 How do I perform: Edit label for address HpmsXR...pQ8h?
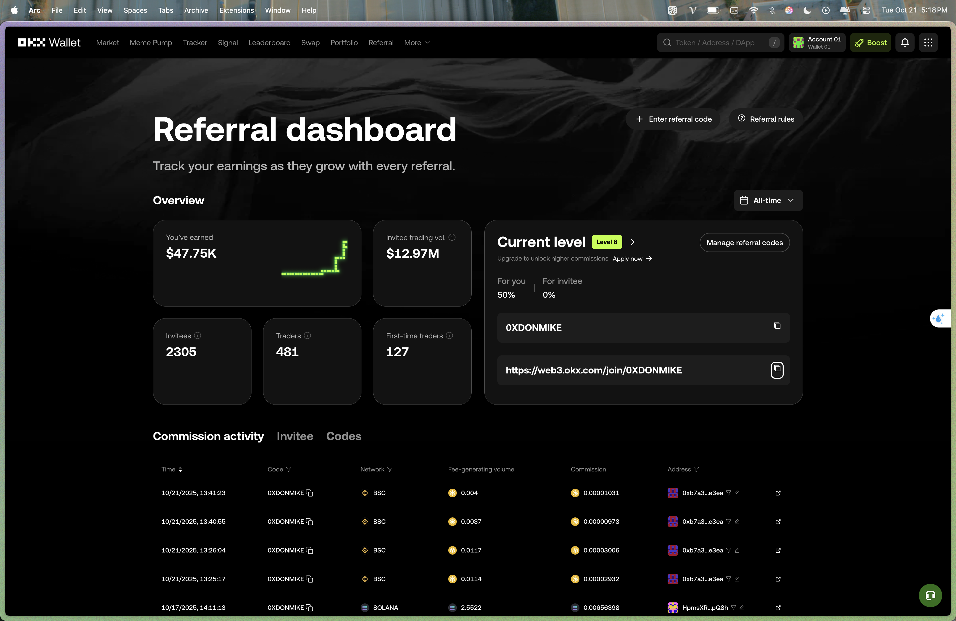click(x=742, y=607)
